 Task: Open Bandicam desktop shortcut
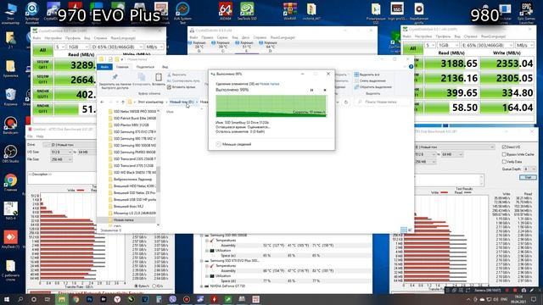click(11, 125)
